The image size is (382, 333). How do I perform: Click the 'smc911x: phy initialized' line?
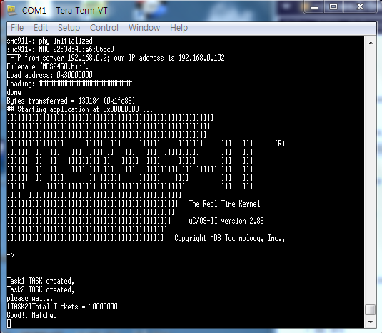coord(50,41)
